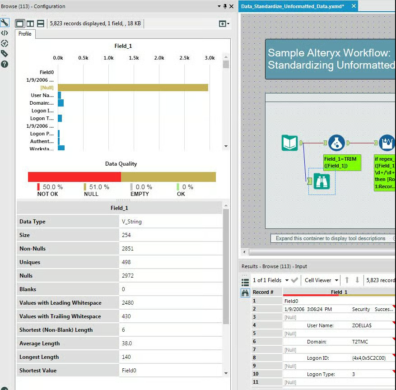Select the Profile tab
The width and height of the screenshot is (396, 390).
point(25,34)
